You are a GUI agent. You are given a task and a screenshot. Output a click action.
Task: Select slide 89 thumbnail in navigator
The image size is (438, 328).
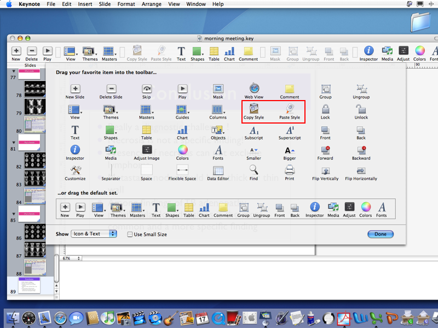[x=30, y=285]
